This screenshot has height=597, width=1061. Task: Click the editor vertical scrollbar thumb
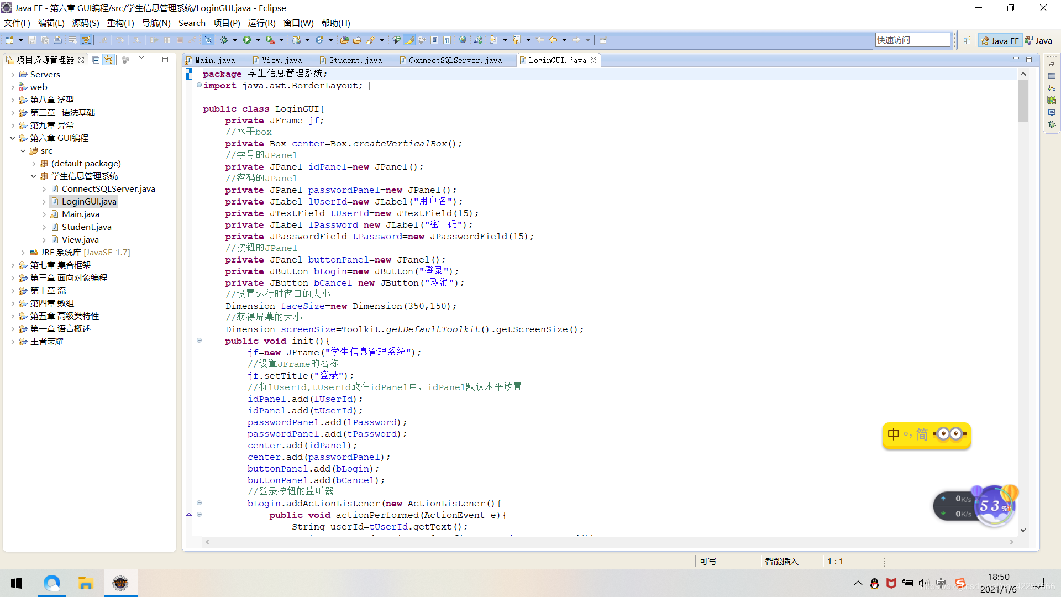[1023, 99]
